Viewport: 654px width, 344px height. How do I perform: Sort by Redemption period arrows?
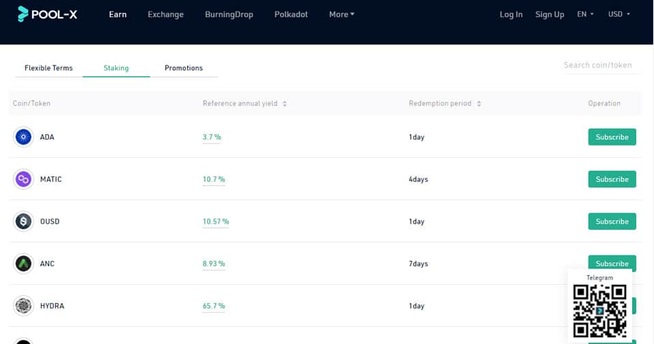click(x=479, y=104)
